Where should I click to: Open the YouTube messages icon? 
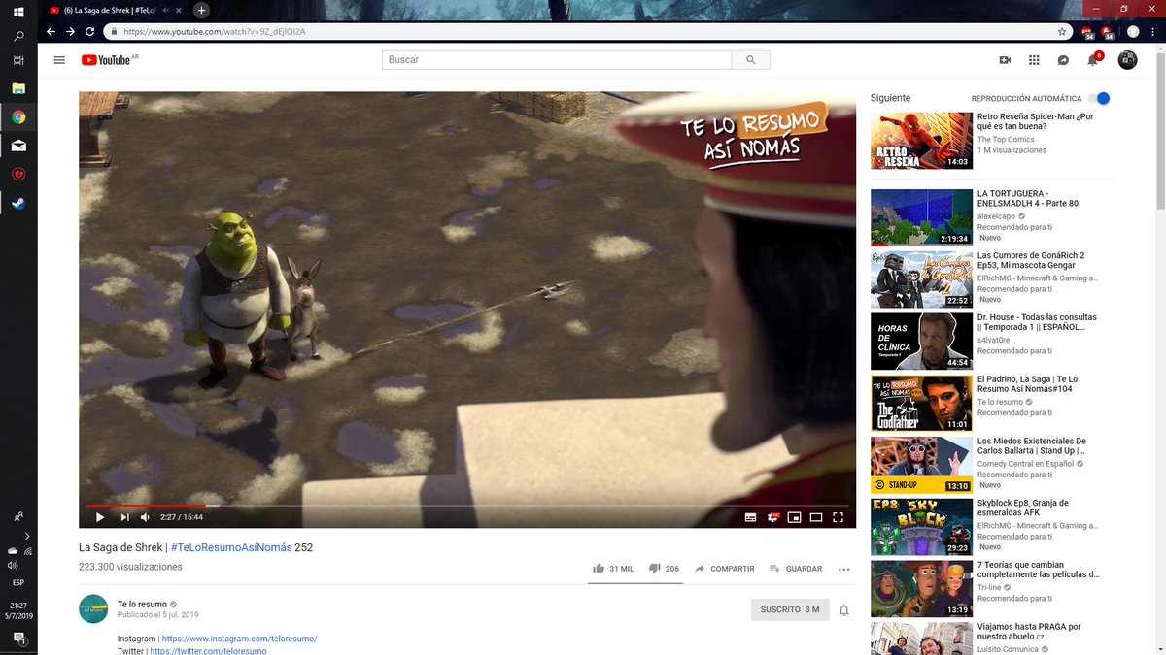1064,60
